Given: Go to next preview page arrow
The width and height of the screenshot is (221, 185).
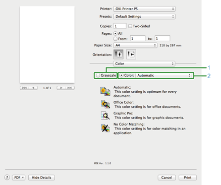Looking at the screenshot, I should point(61,88).
